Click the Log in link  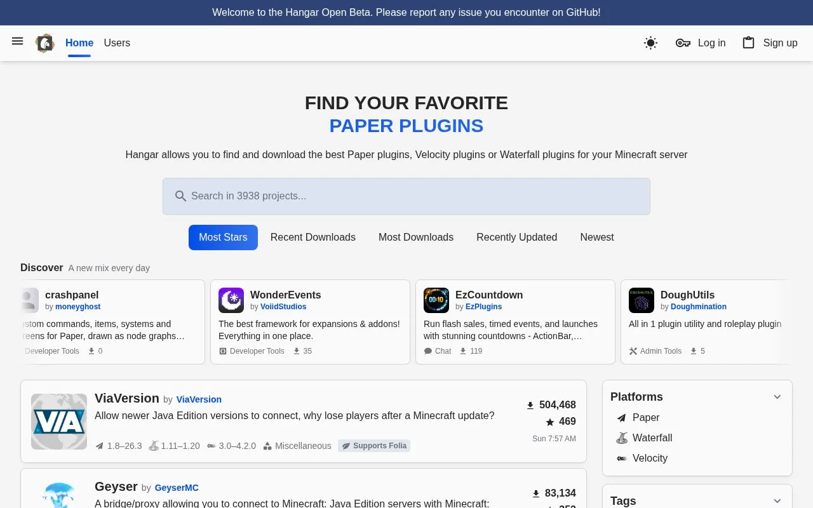pyautogui.click(x=711, y=43)
